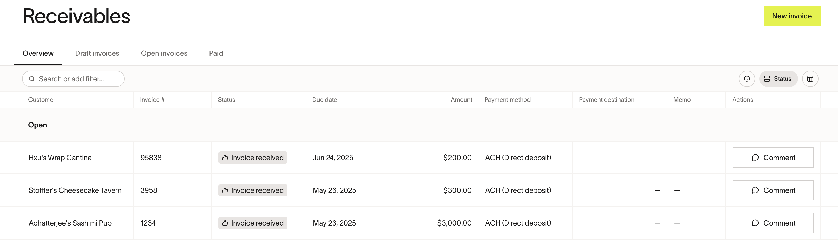The height and width of the screenshot is (247, 838).
Task: Click the magnifier icon in search box
Action: point(32,79)
